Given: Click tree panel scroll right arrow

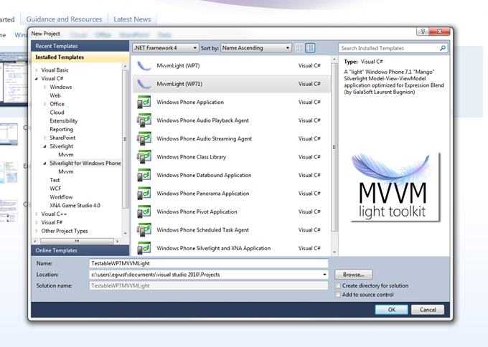Looking at the screenshot, I should tap(117, 242).
